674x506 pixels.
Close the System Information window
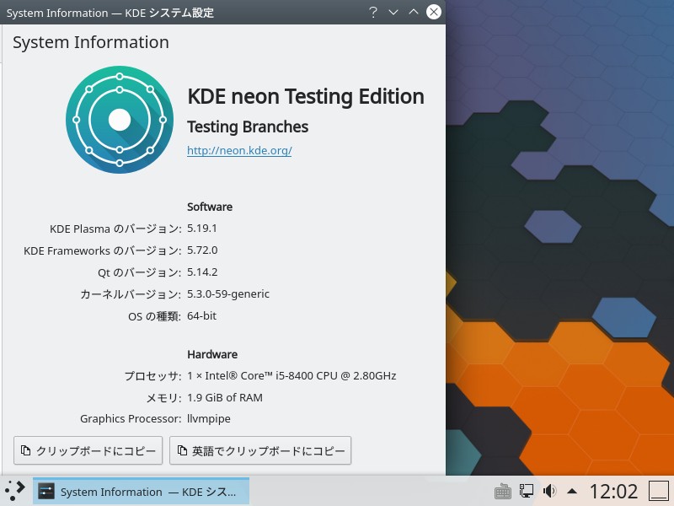click(434, 12)
